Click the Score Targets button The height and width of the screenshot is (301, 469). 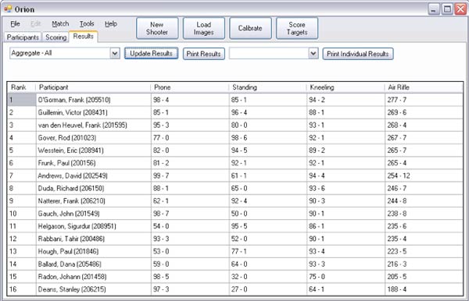(x=297, y=28)
